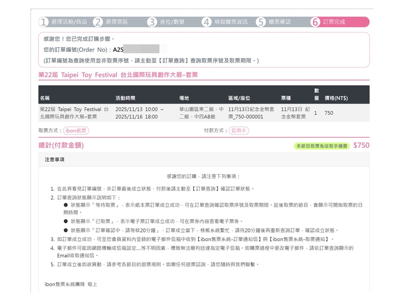Click the 感謝您的訂購 notice intro line
This screenshot has height=304, width=406.
[x=203, y=176]
